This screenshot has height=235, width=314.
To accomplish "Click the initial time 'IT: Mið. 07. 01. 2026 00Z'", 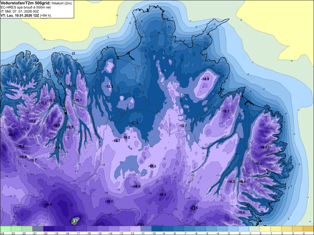I will click(x=19, y=11).
